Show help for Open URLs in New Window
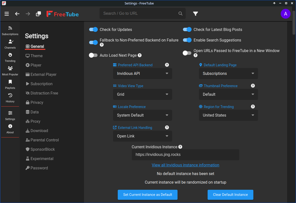The image size is (296, 203). click(x=195, y=55)
